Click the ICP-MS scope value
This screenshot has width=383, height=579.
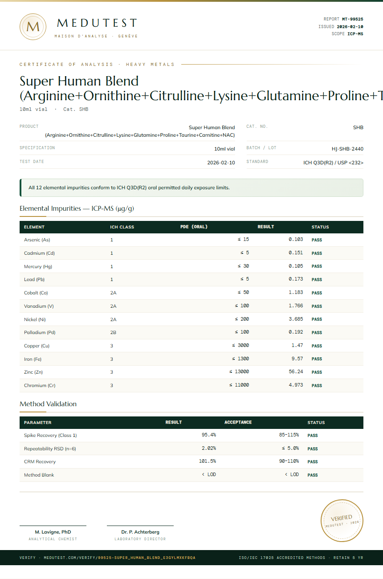click(355, 34)
